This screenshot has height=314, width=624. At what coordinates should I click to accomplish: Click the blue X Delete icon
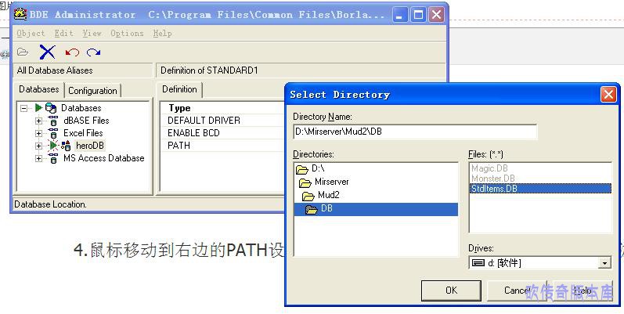point(47,52)
